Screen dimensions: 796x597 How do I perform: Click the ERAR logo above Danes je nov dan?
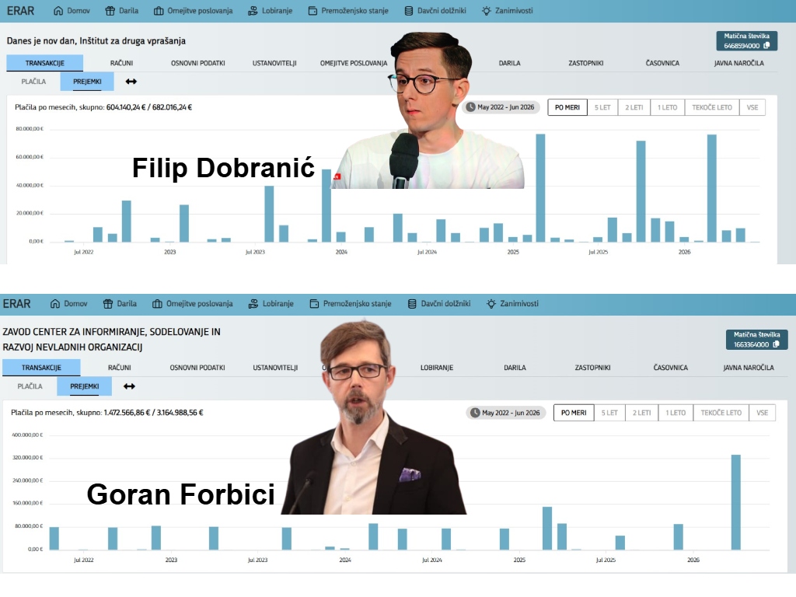point(20,11)
